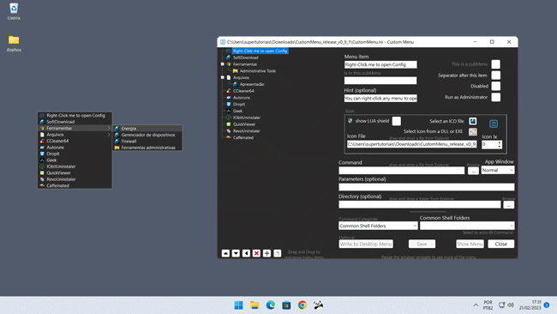Open File Explorer from the taskbar
This screenshot has height=314, width=557.
pos(255,305)
